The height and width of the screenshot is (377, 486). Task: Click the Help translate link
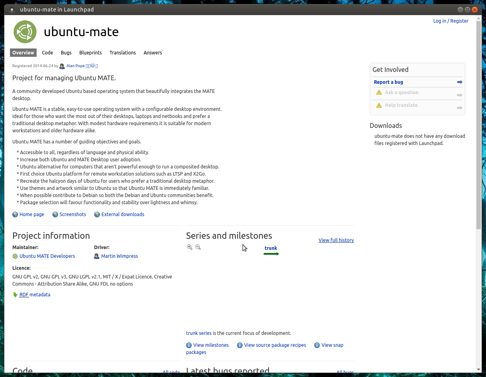[x=401, y=105]
